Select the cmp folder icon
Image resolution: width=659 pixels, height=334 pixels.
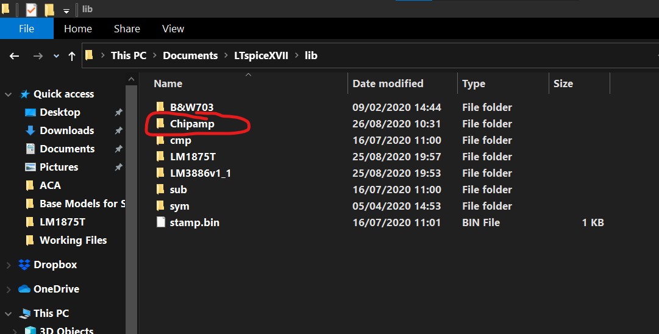(x=160, y=140)
